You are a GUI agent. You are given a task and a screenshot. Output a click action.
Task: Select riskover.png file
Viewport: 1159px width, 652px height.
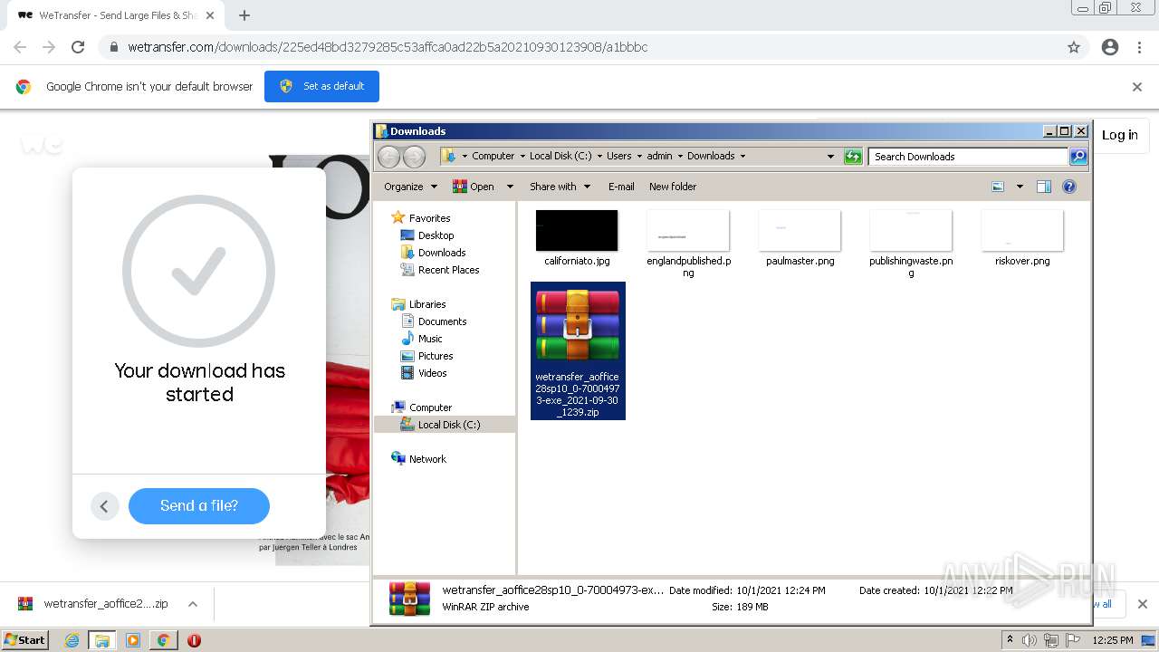[x=1022, y=238]
